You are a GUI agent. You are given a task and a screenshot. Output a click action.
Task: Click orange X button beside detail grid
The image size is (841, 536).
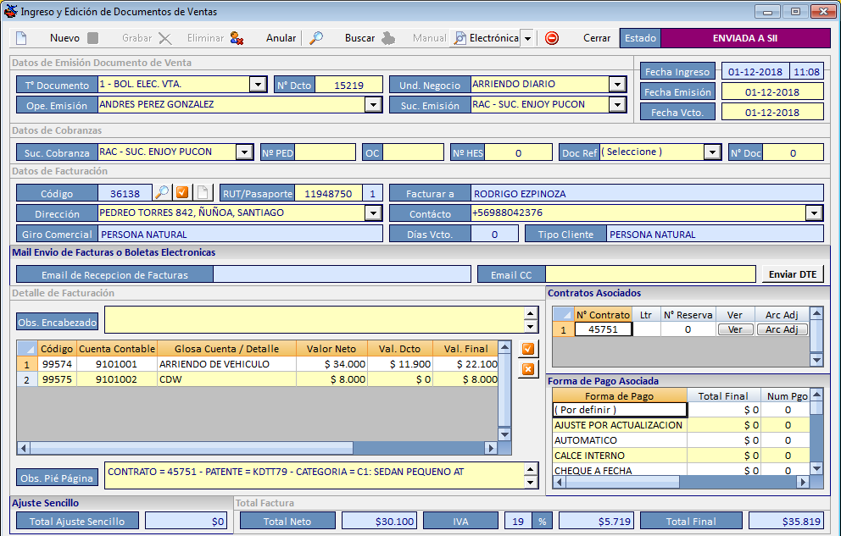[x=527, y=368]
